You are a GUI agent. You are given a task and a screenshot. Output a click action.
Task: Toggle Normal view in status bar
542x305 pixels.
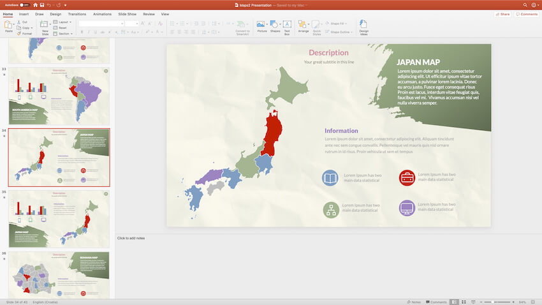[x=454, y=302]
